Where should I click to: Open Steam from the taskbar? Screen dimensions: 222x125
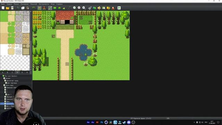pyautogui.click(x=124, y=122)
